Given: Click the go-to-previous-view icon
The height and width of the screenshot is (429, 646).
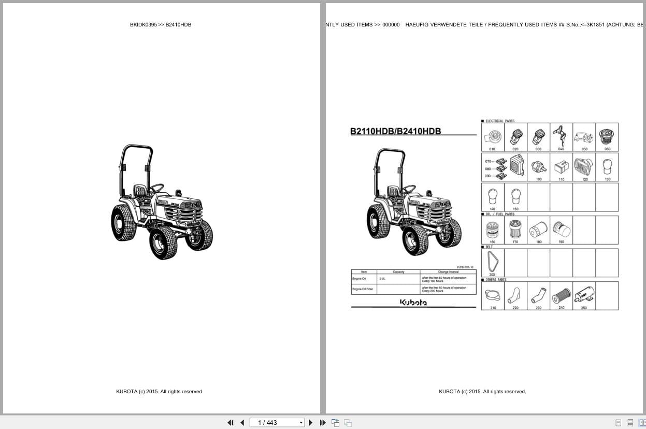Looking at the screenshot, I should coord(336,423).
